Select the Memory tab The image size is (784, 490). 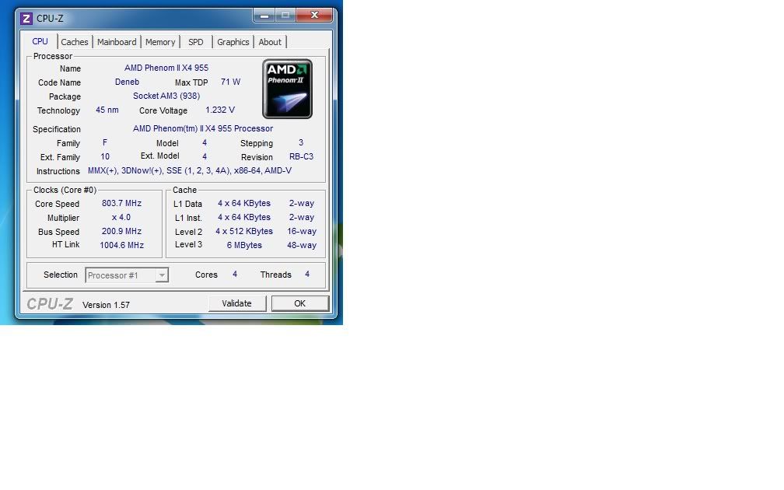[160, 42]
